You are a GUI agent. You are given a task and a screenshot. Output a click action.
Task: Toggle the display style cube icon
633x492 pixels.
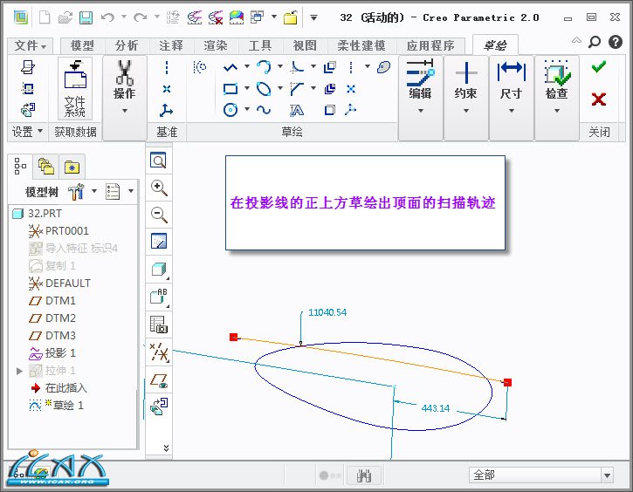159,270
